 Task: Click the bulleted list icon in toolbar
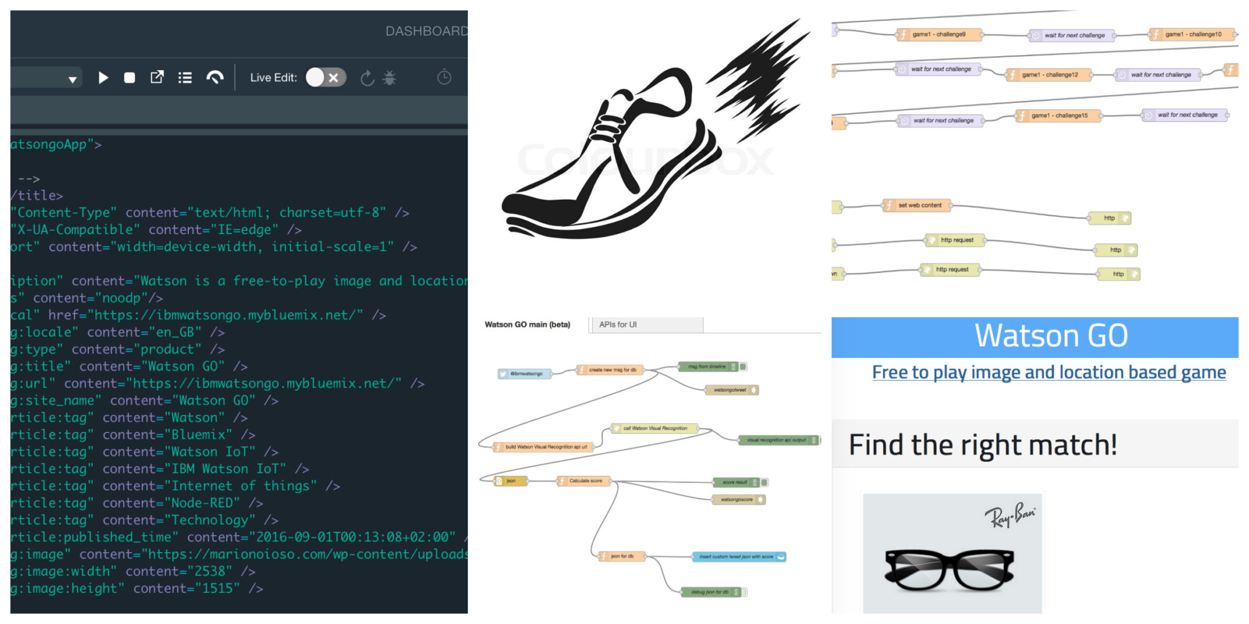click(x=185, y=77)
